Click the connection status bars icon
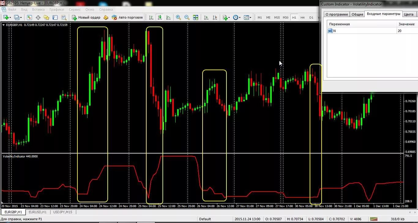Image resolution: width=418 pixels, height=223 pixels. pyautogui.click(x=374, y=219)
